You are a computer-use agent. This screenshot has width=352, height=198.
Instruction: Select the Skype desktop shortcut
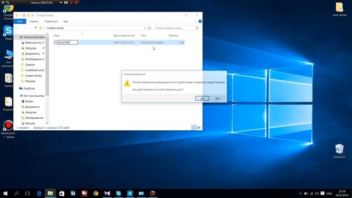click(x=9, y=32)
